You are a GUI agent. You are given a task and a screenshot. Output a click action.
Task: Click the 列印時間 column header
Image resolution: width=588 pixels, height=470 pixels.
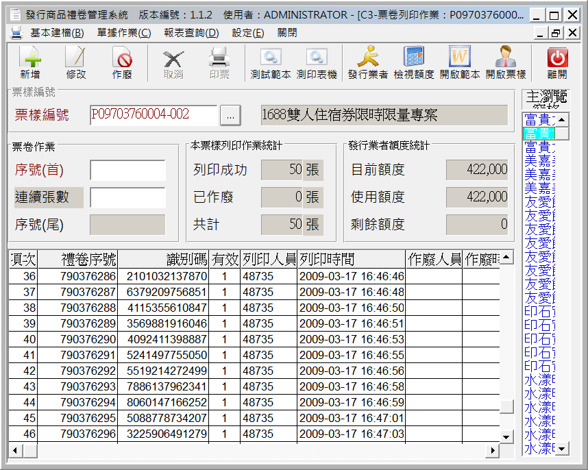[x=352, y=259]
